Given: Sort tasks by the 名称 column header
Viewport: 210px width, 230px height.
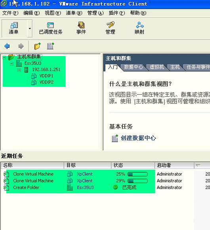Looking at the screenshot, I should click(32, 165).
